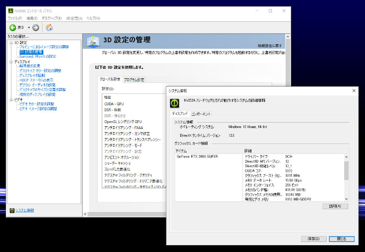365x252 pixels.
Task: Click the 説明(A) button
Action: coord(335,206)
